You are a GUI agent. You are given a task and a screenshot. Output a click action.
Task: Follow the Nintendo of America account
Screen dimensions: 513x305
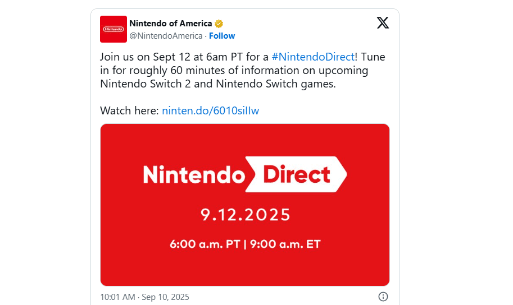point(222,36)
